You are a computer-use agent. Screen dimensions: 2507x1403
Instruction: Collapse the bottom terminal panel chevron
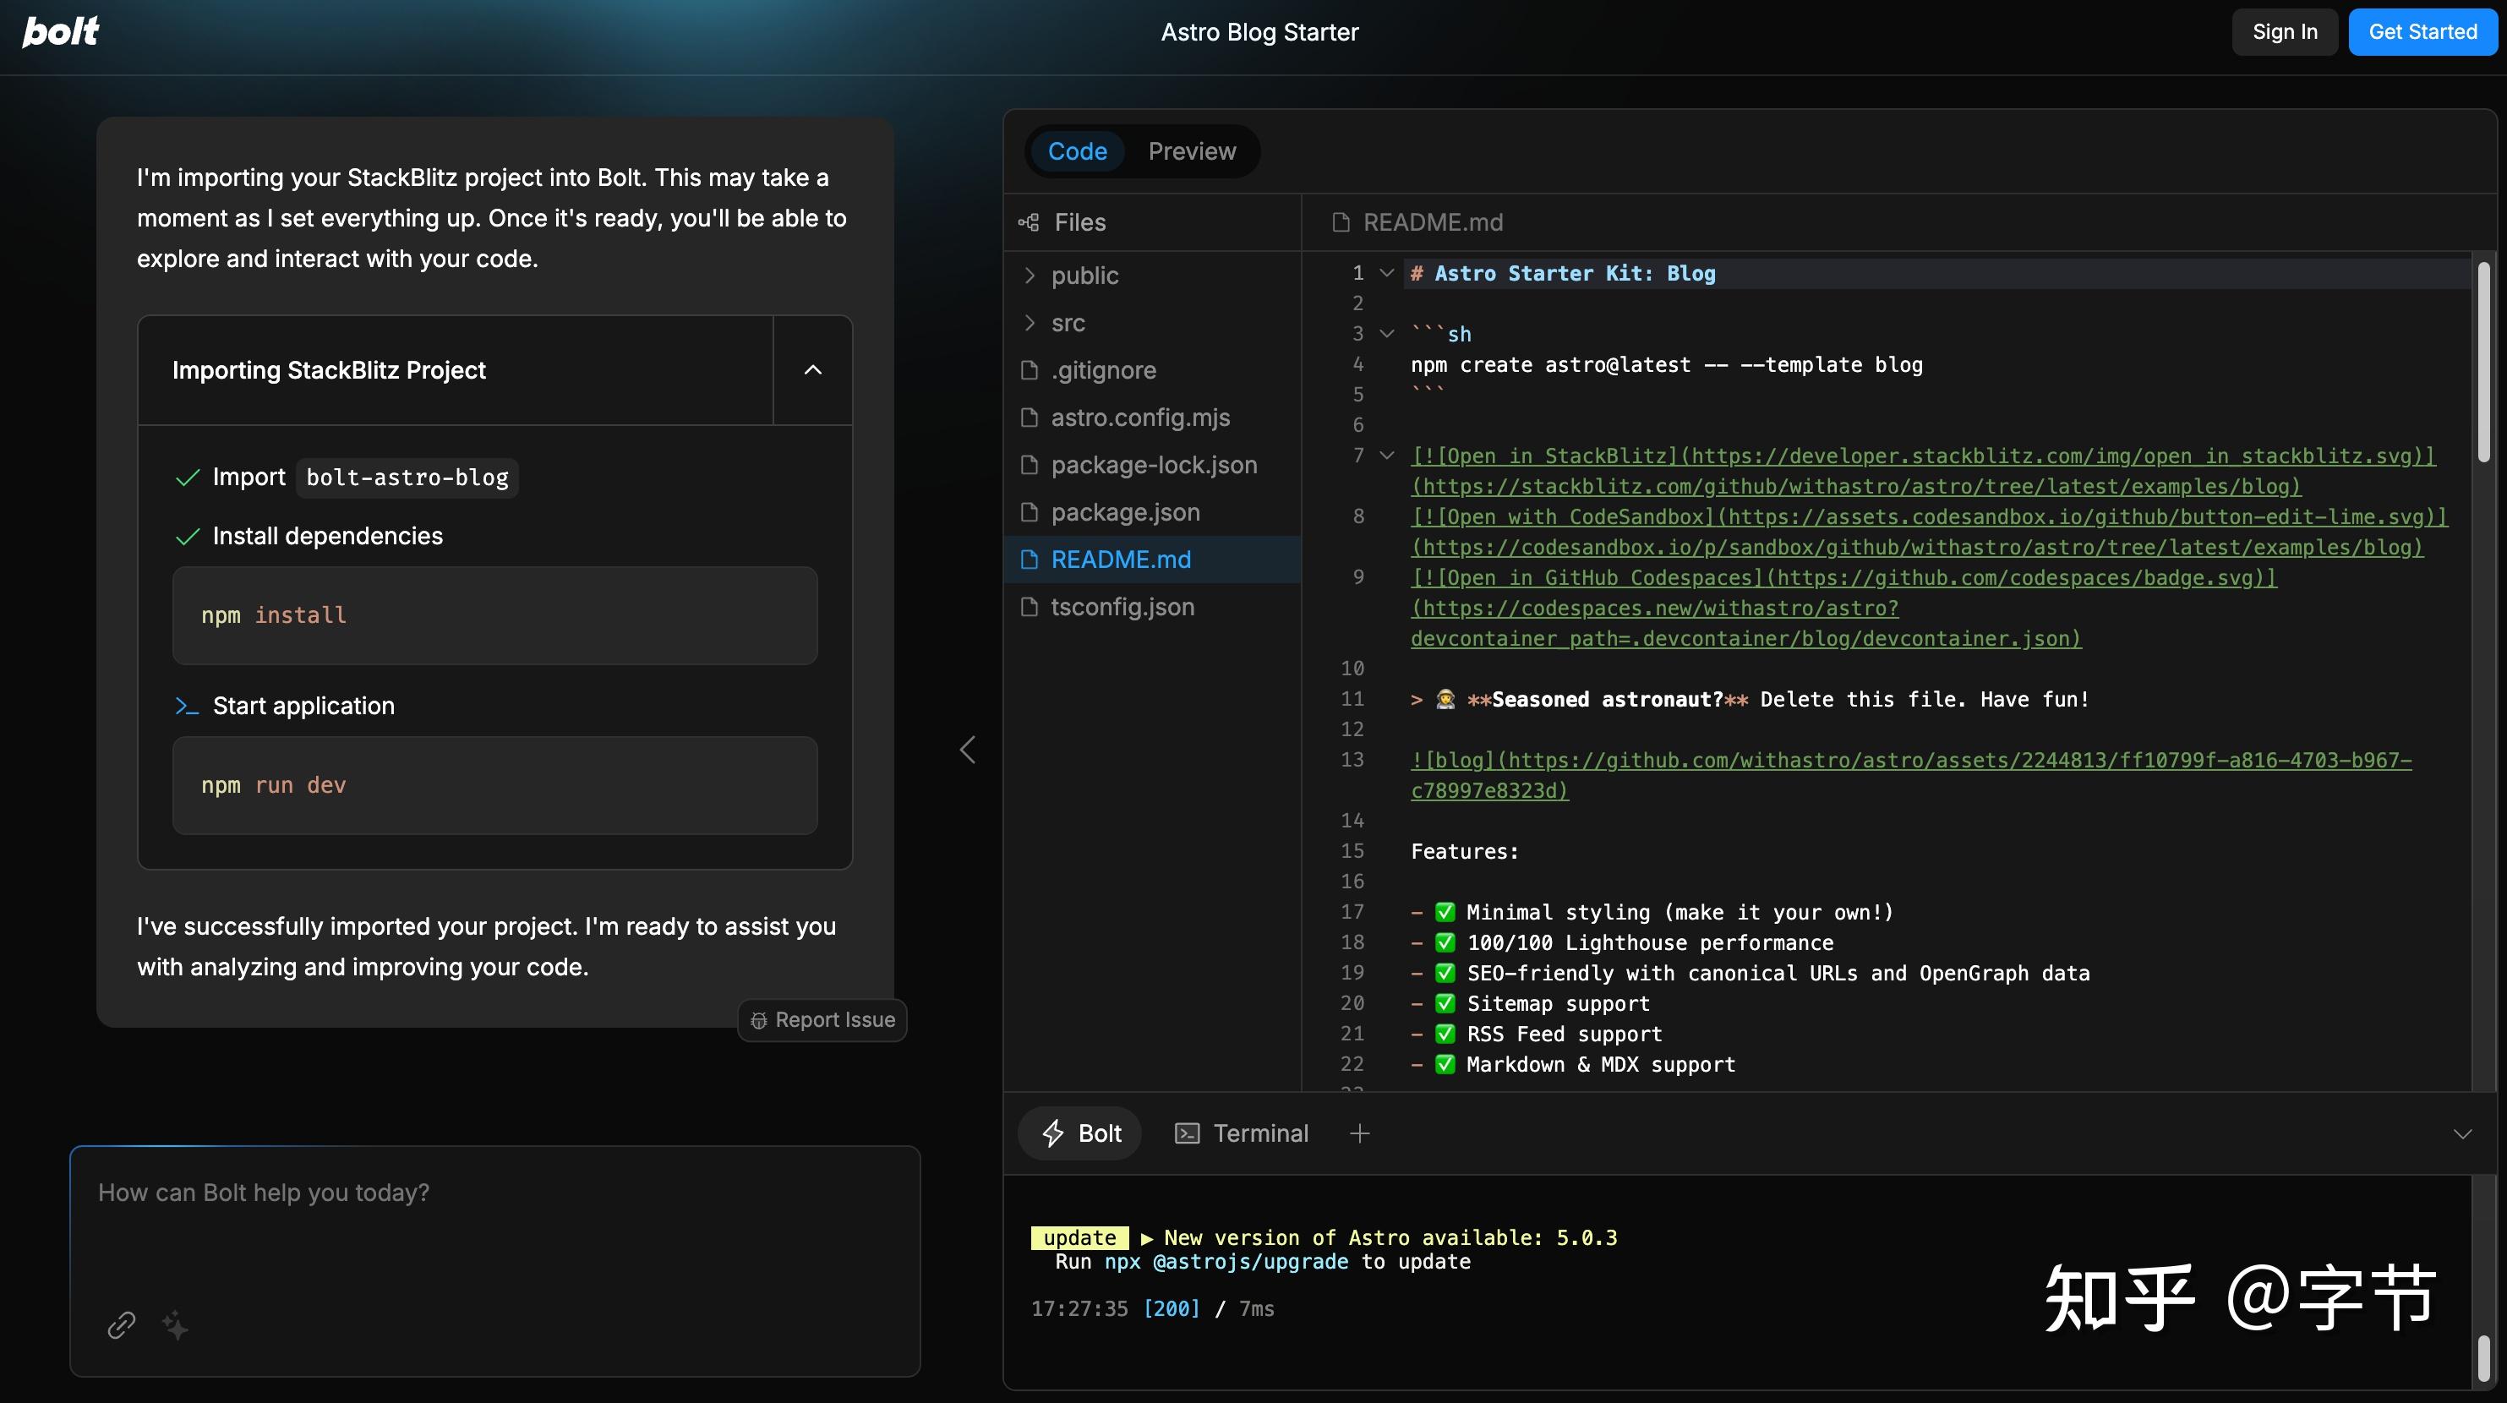coord(2462,1133)
